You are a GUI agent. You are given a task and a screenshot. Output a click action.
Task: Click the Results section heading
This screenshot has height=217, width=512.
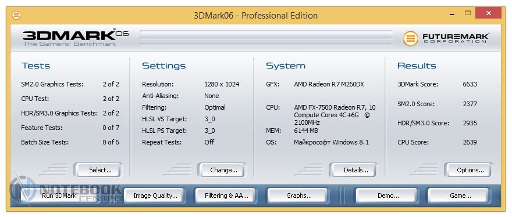tap(417, 66)
